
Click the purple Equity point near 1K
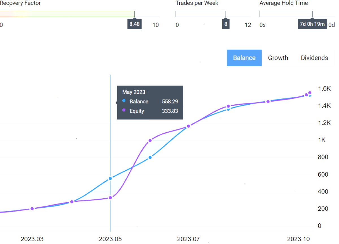click(150, 140)
